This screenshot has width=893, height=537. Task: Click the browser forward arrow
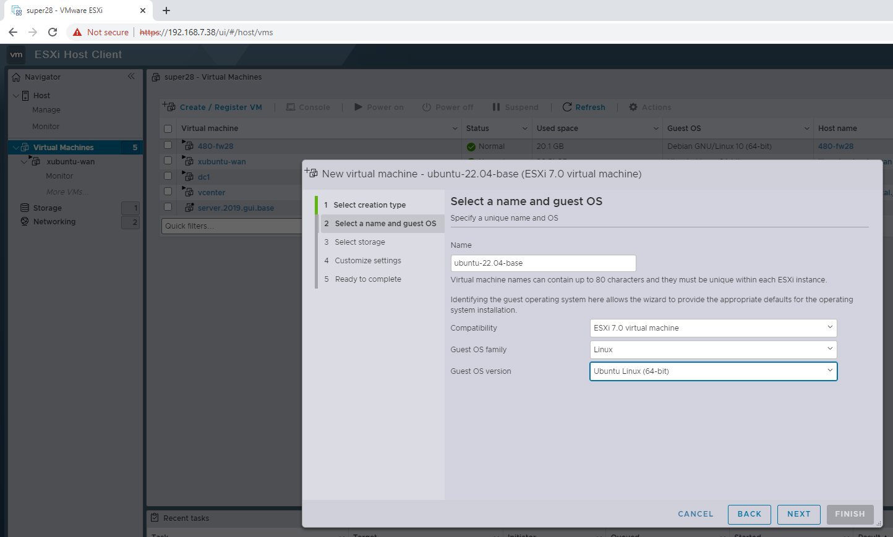(x=33, y=32)
